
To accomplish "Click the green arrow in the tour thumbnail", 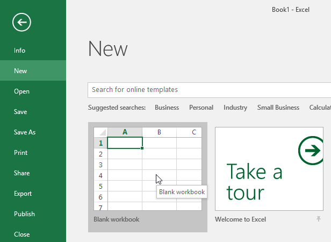I will click(313, 151).
